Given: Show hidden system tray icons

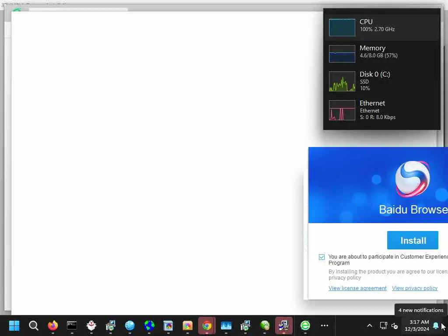Looking at the screenshot, I should 369,325.
